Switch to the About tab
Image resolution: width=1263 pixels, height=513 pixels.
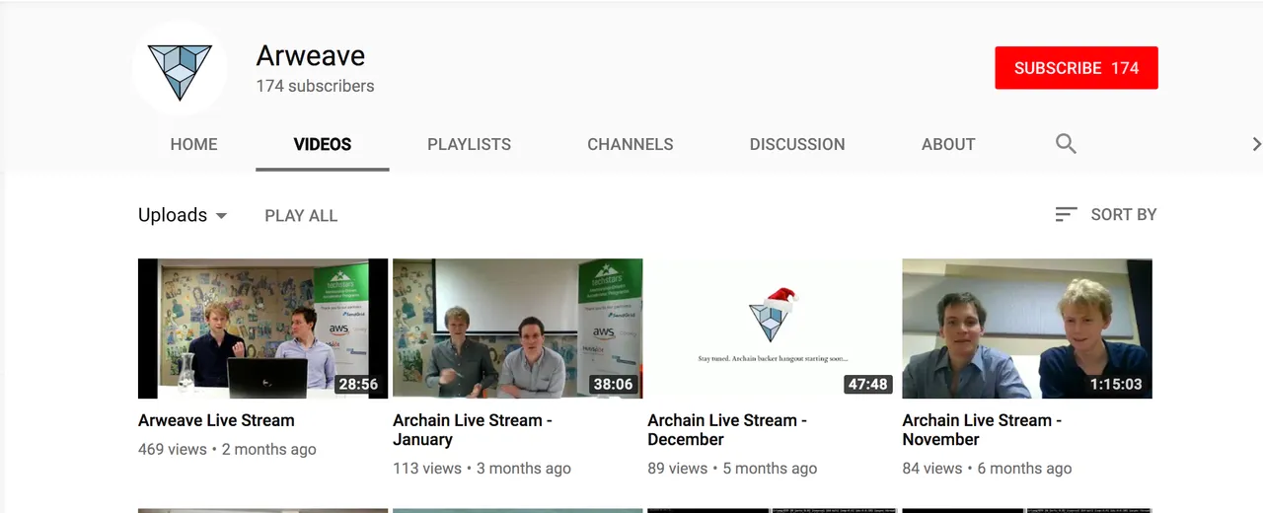(948, 144)
